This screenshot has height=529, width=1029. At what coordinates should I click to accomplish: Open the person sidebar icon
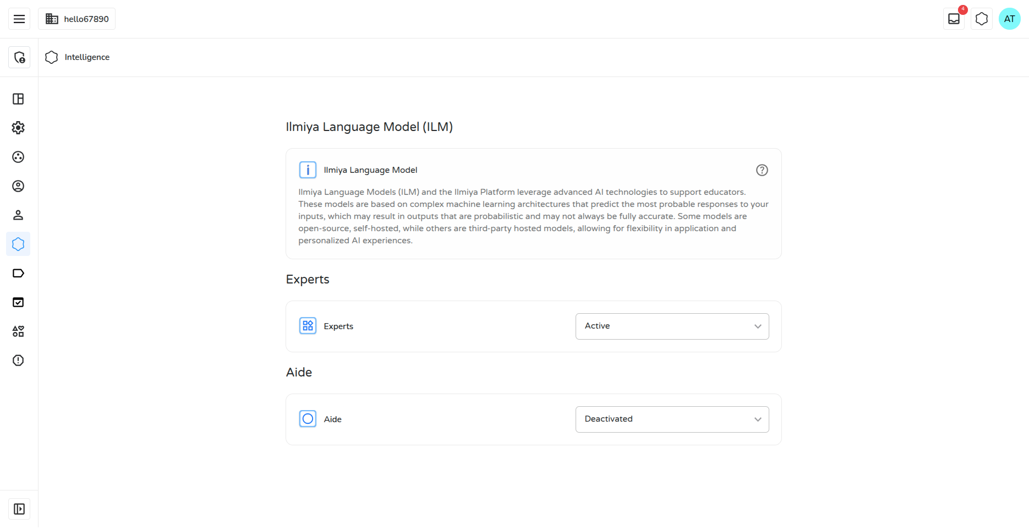[18, 215]
